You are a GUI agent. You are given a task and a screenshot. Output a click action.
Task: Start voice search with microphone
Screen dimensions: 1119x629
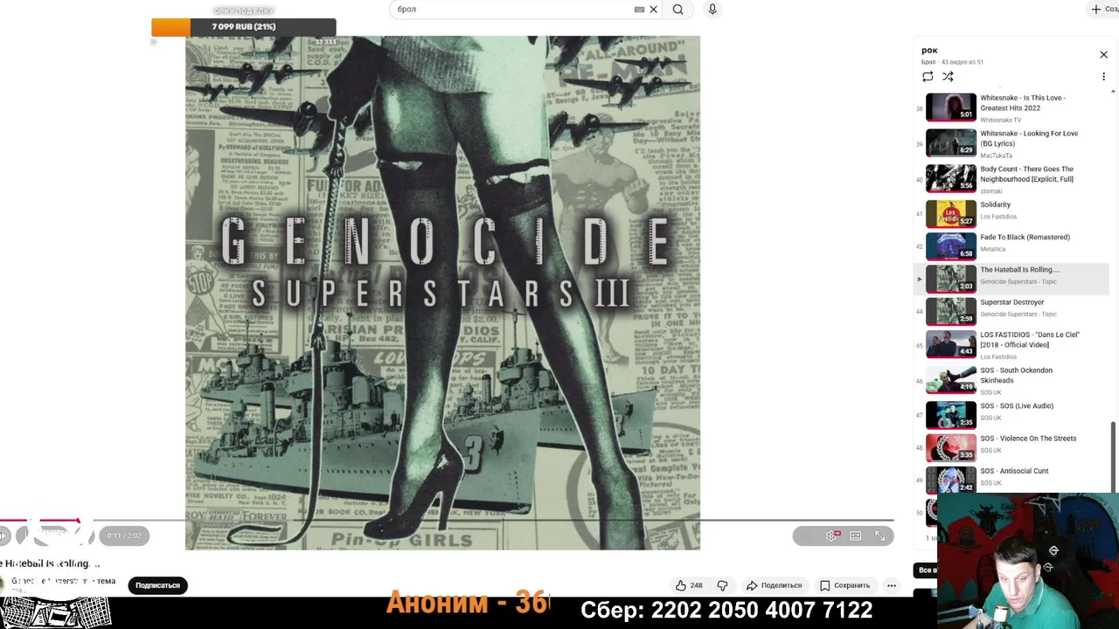pyautogui.click(x=712, y=9)
